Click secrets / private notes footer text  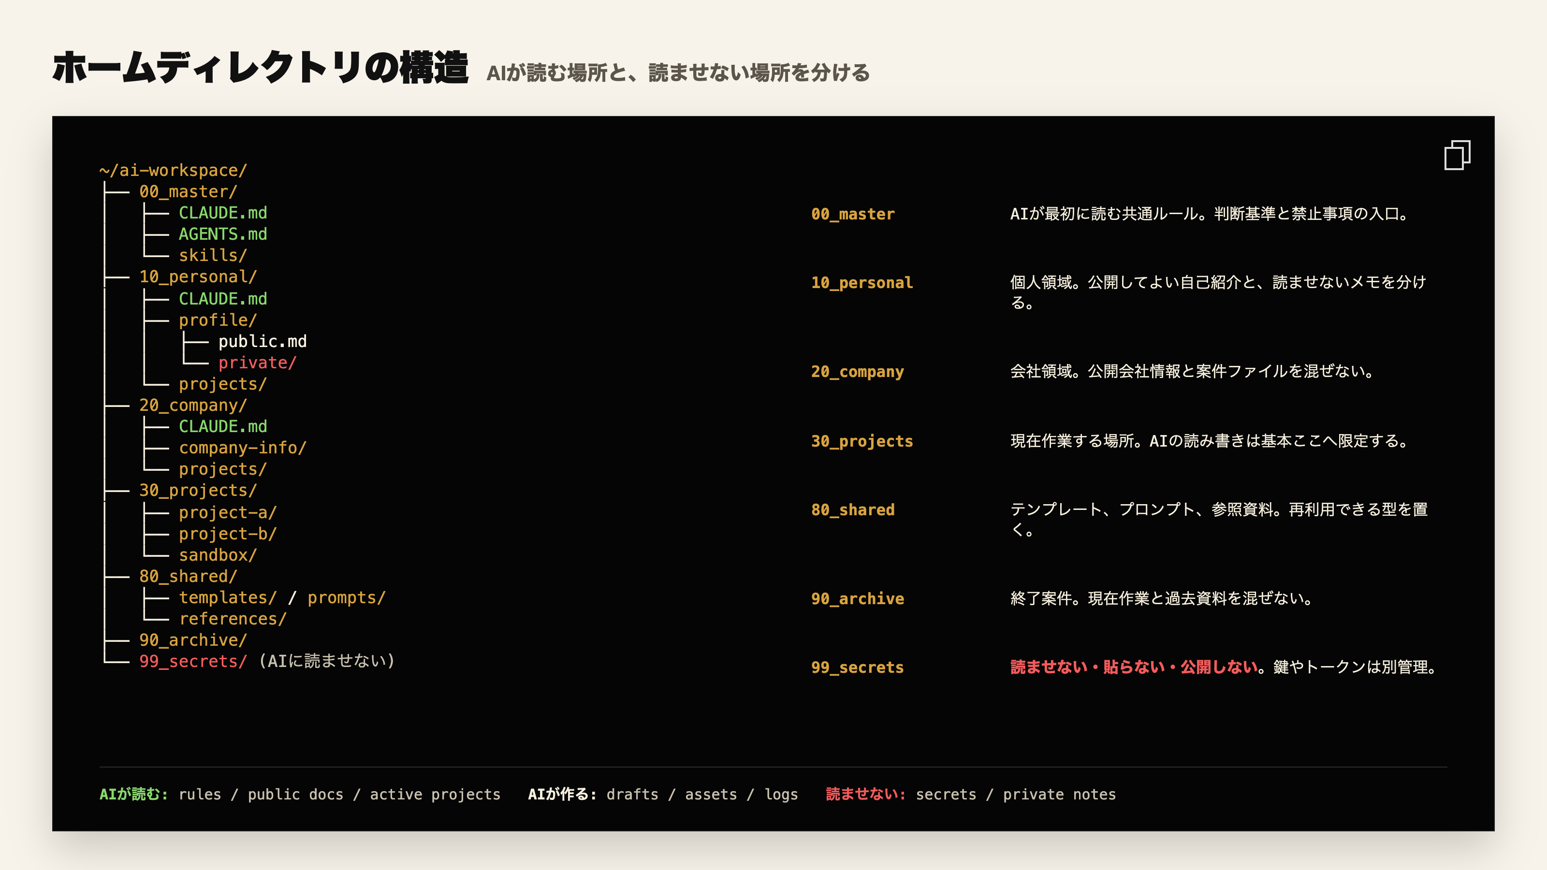(1016, 794)
